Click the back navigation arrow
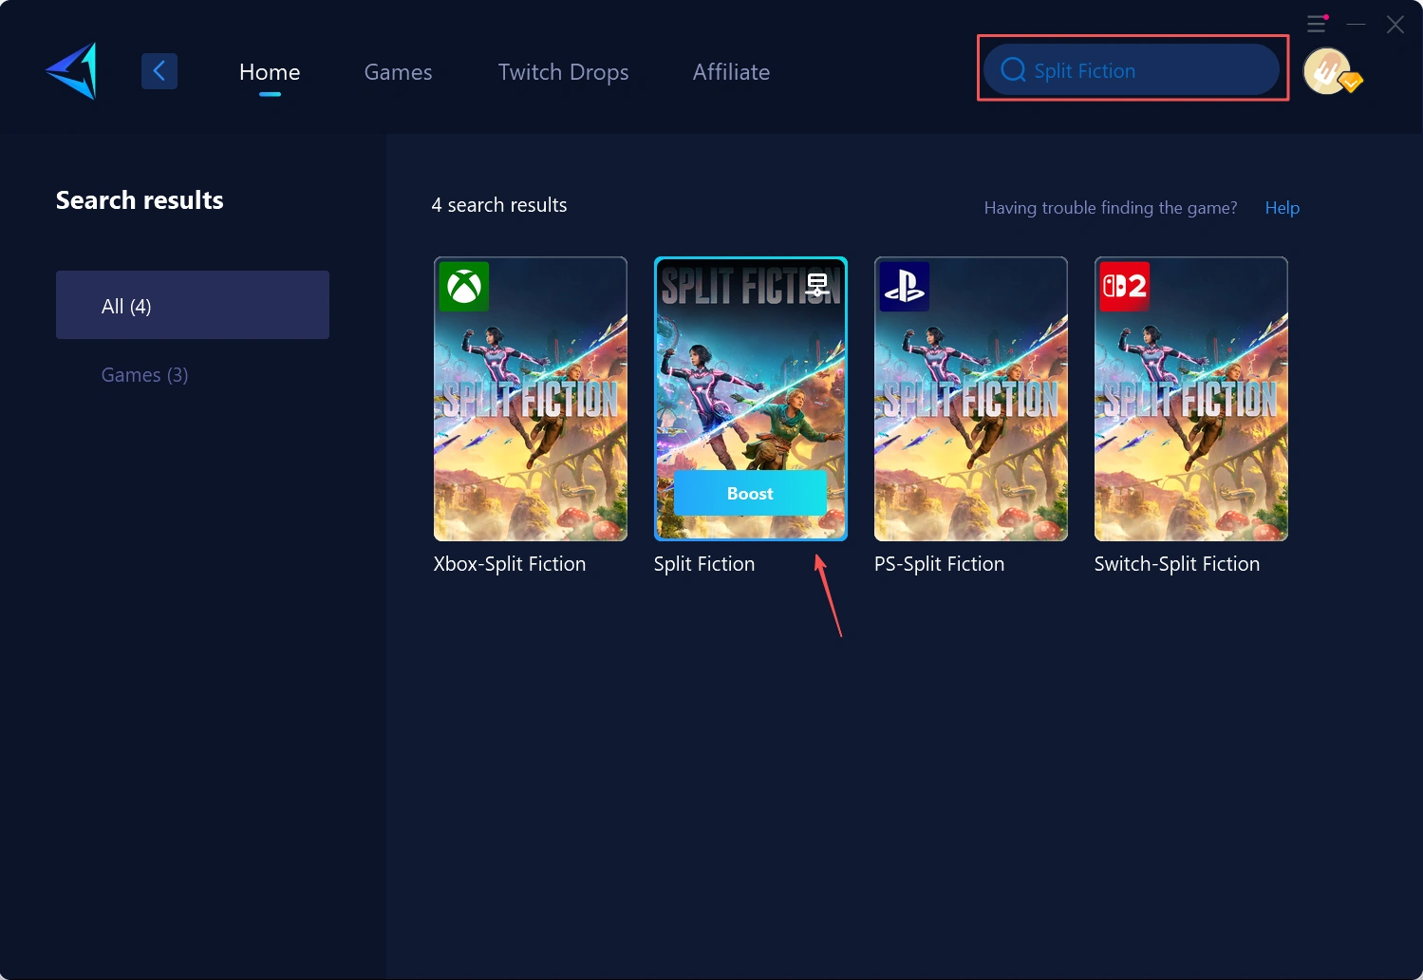The width and height of the screenshot is (1423, 980). coord(159,70)
